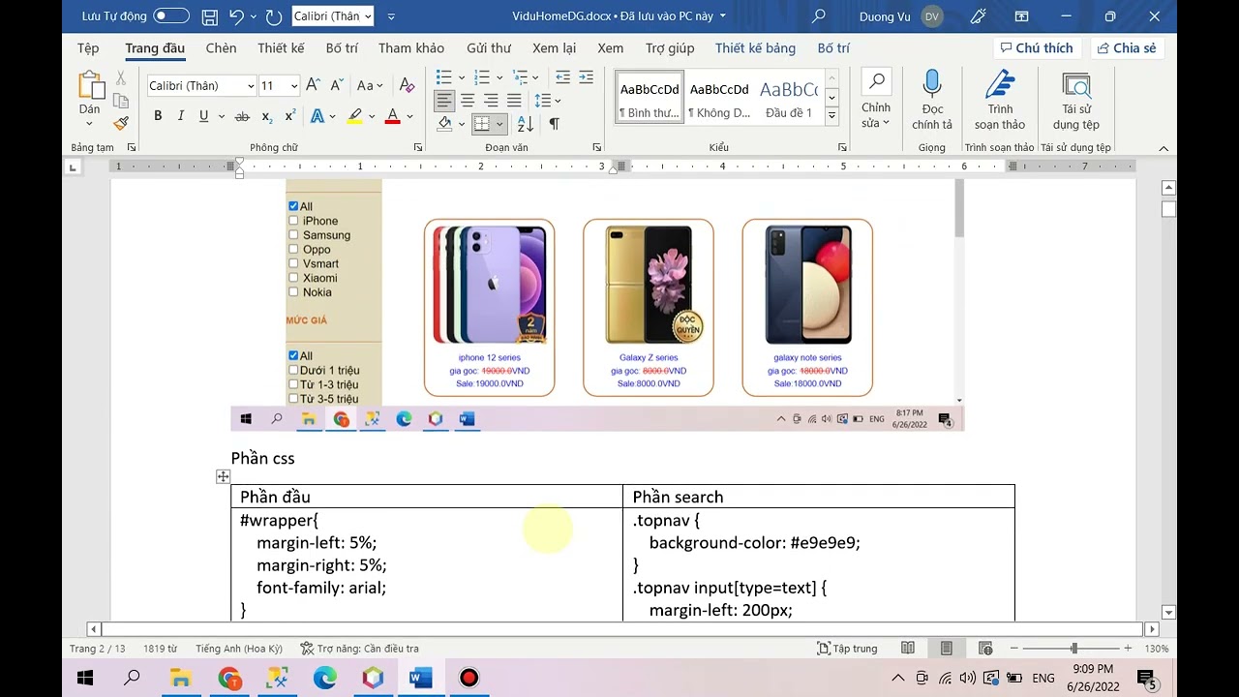The height and width of the screenshot is (697, 1239).
Task: Align text right
Action: click(491, 101)
